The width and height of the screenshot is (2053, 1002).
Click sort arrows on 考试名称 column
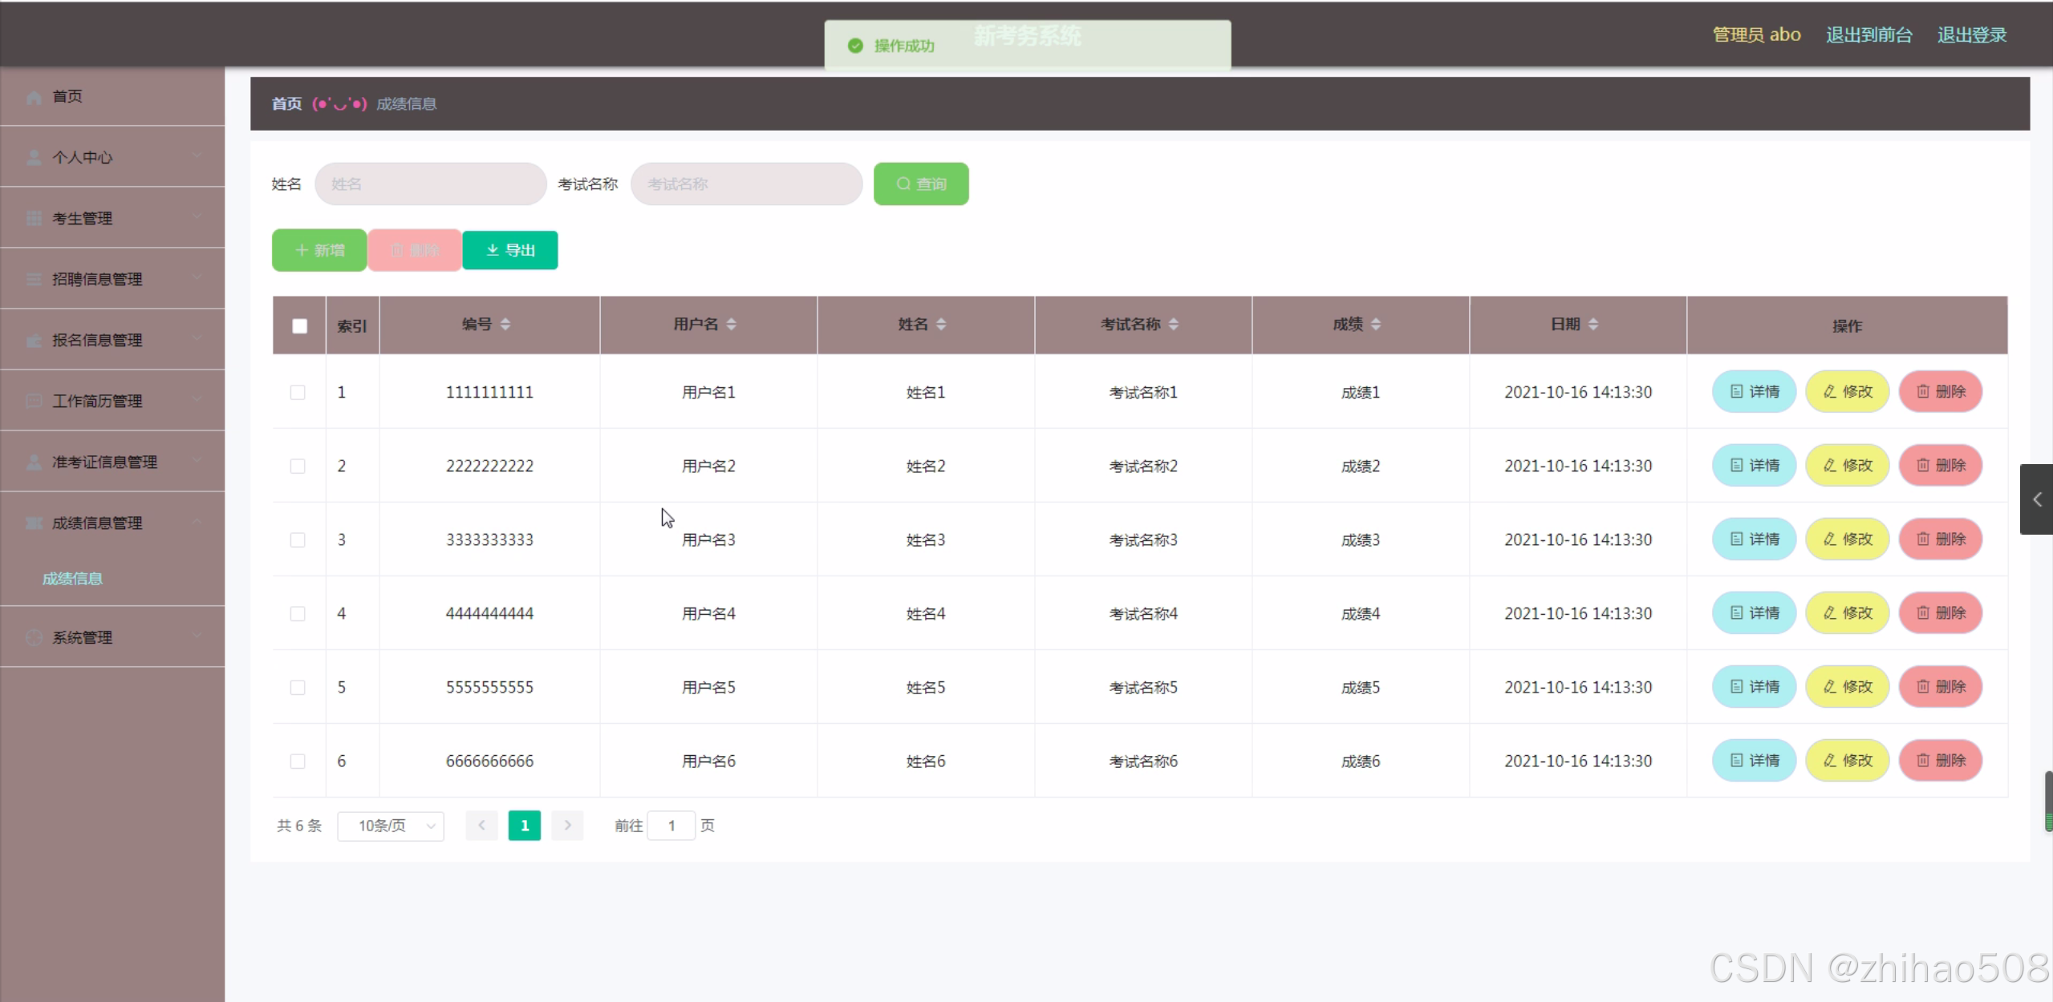pyautogui.click(x=1173, y=324)
